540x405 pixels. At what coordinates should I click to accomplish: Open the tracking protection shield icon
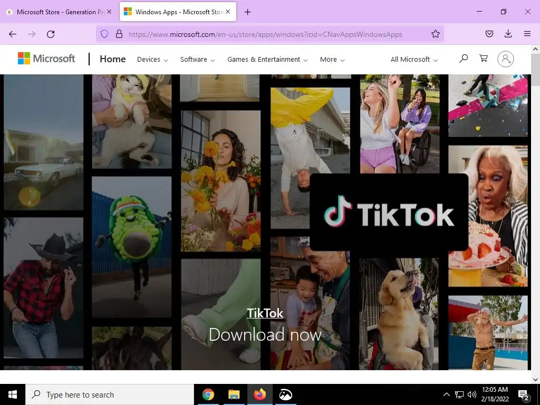tap(104, 34)
